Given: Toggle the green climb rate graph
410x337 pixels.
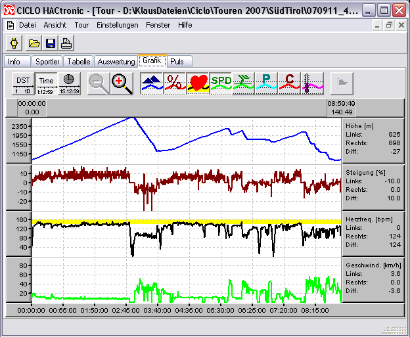Looking at the screenshot, I should [244, 84].
